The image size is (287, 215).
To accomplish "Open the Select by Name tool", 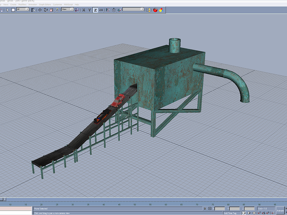I will [x=33, y=10].
